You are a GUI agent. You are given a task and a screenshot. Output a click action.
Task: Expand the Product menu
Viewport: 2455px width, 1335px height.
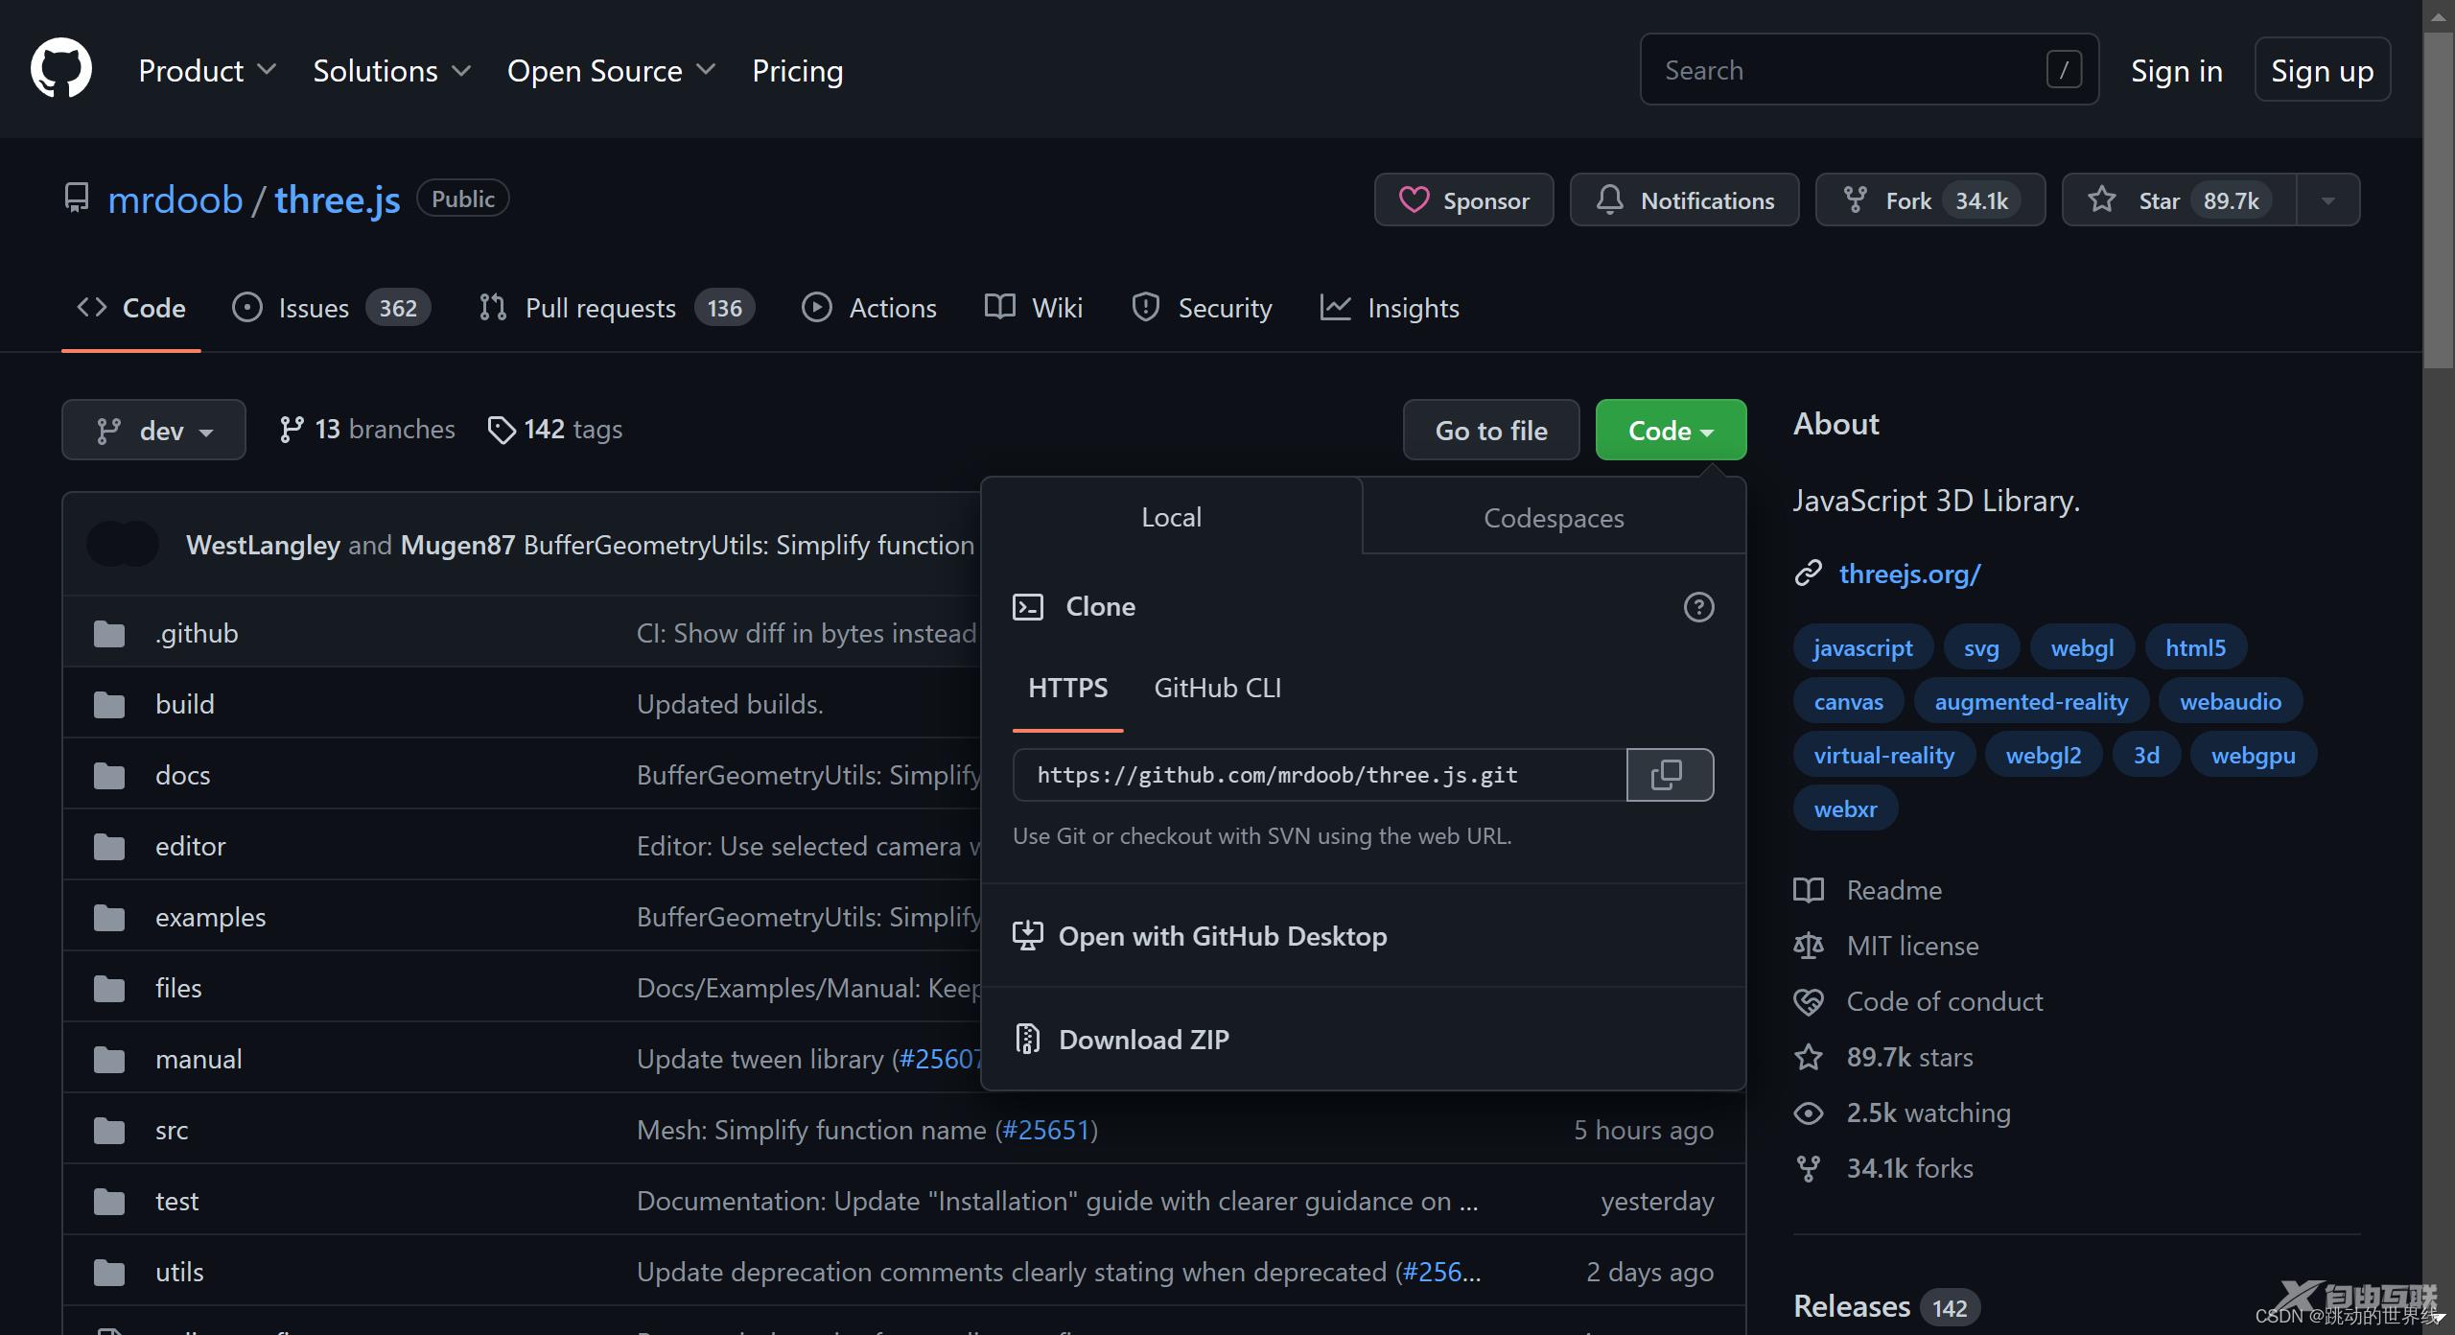(x=207, y=70)
